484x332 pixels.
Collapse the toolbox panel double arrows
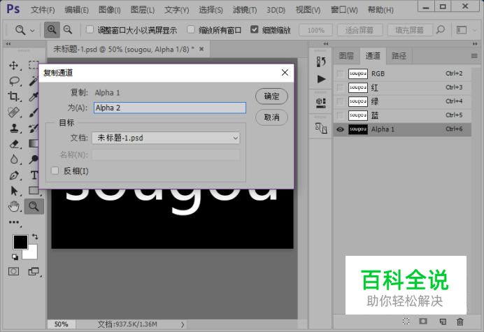click(x=8, y=44)
